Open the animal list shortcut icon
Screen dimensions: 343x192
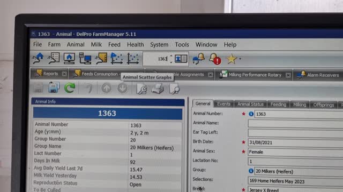click(54, 58)
